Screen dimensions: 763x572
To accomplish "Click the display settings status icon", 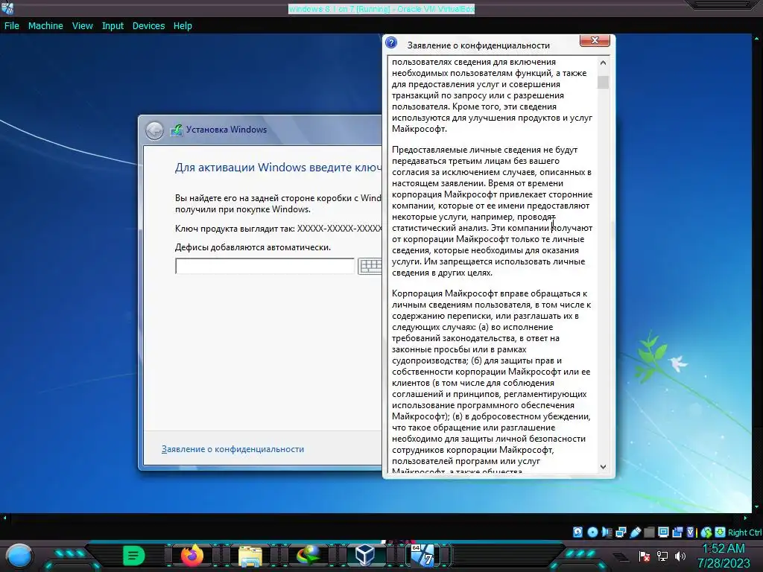I will [663, 532].
